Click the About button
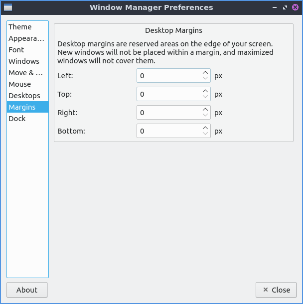 27,290
